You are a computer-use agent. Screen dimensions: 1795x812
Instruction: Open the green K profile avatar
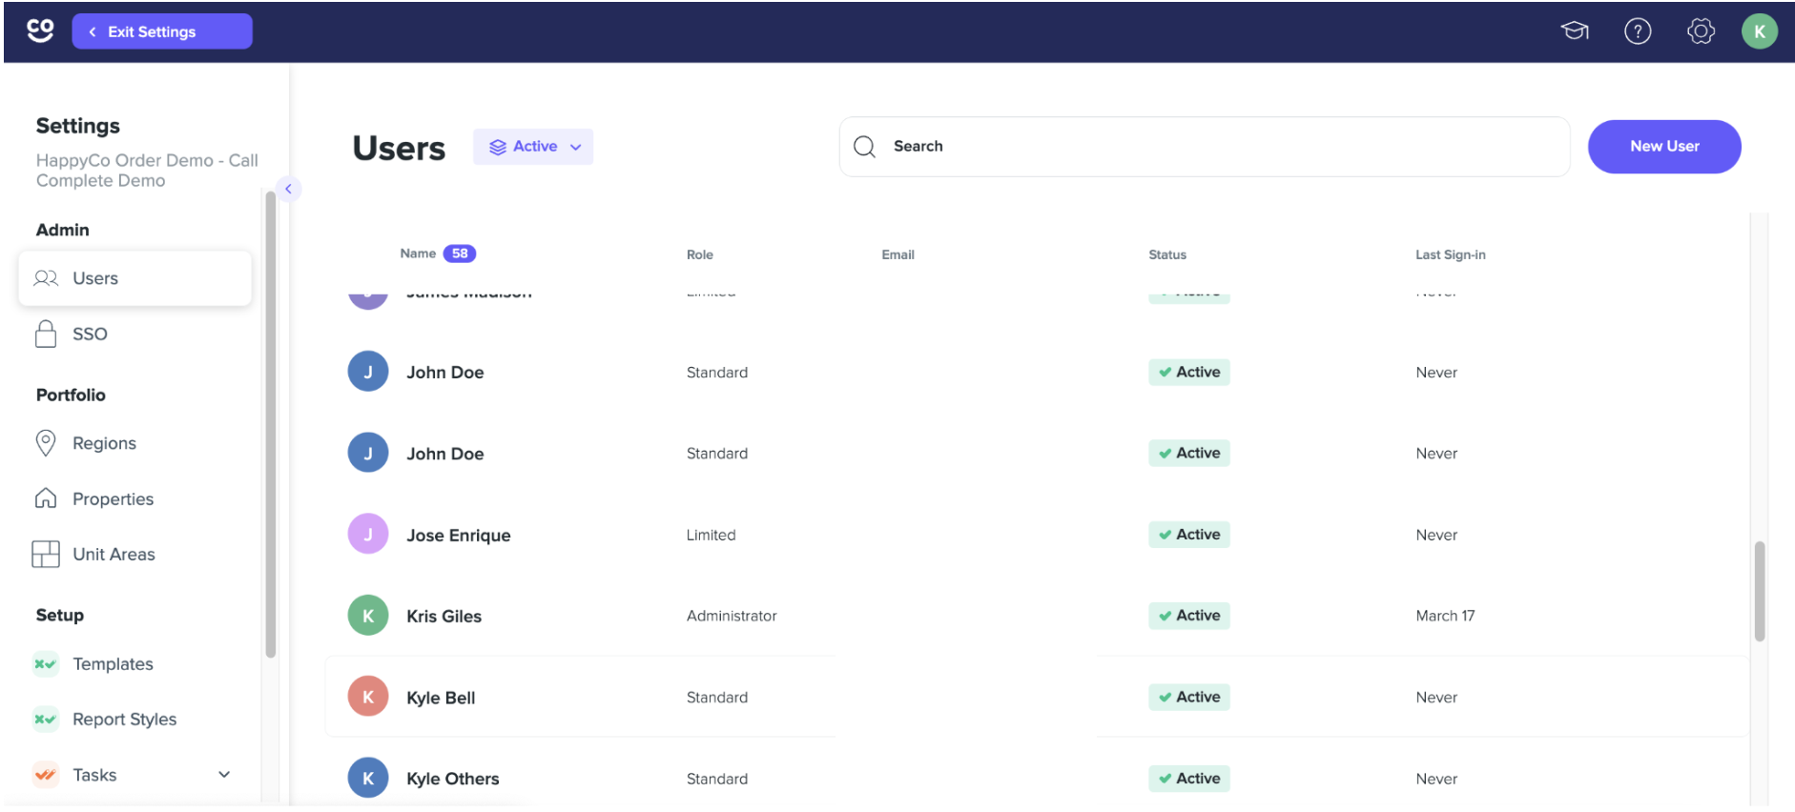click(x=1759, y=31)
